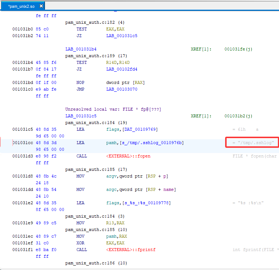Click the LAB_001031b4 label definition
The image size is (279, 270).
point(81,49)
